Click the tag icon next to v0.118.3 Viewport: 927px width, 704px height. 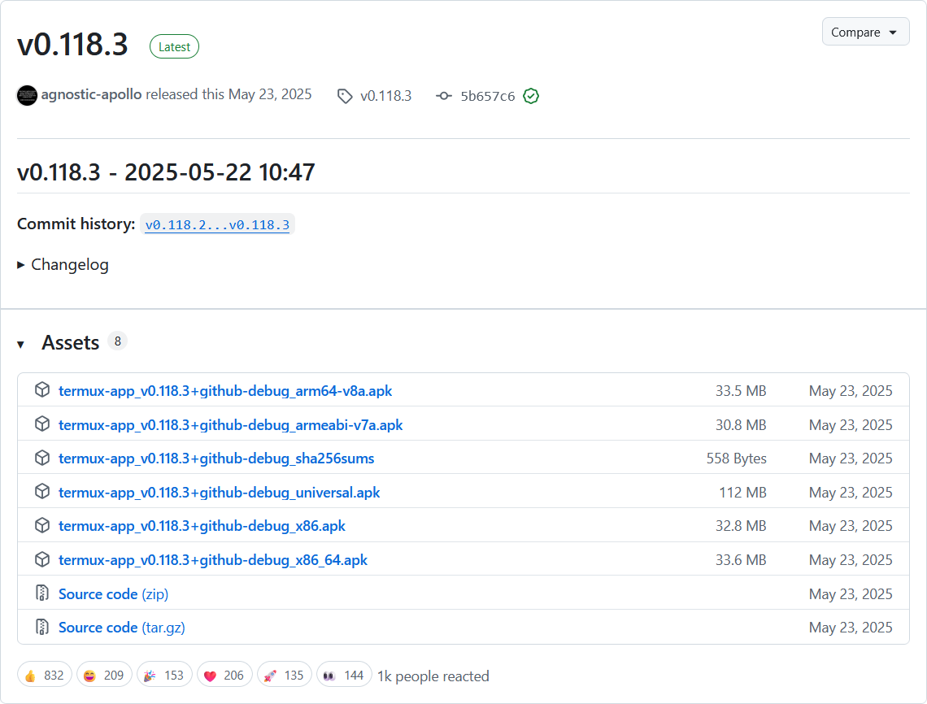[x=345, y=96]
